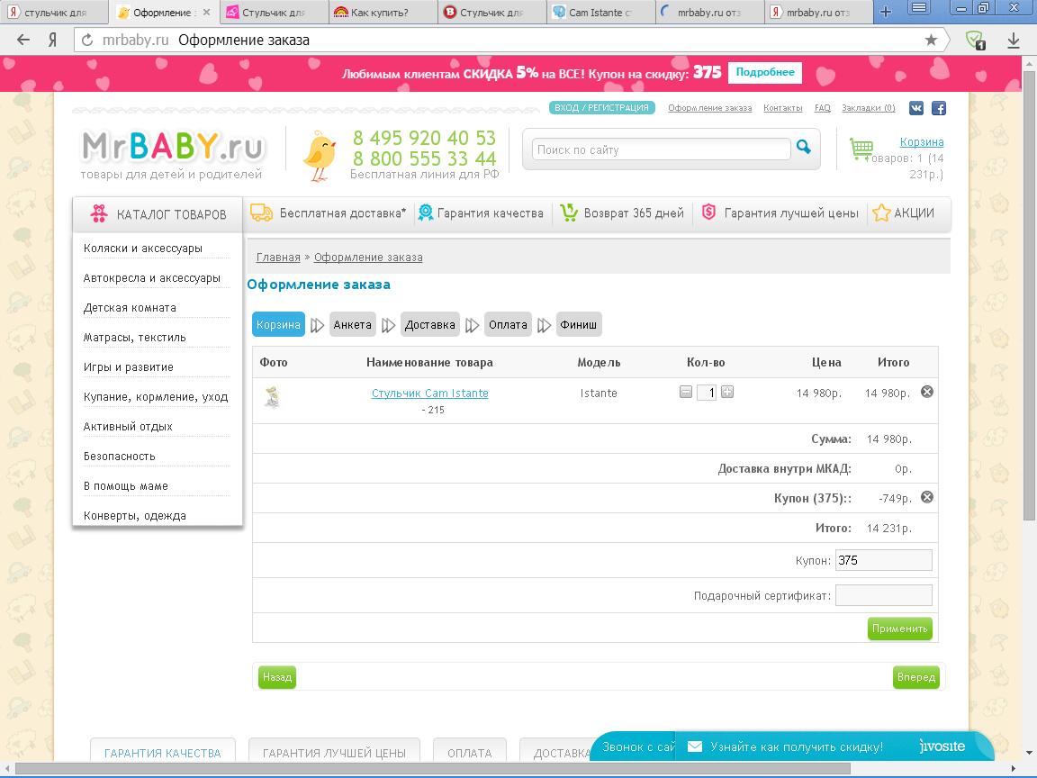Open 'В помощь маме' category
This screenshot has height=778, width=1037.
126,486
